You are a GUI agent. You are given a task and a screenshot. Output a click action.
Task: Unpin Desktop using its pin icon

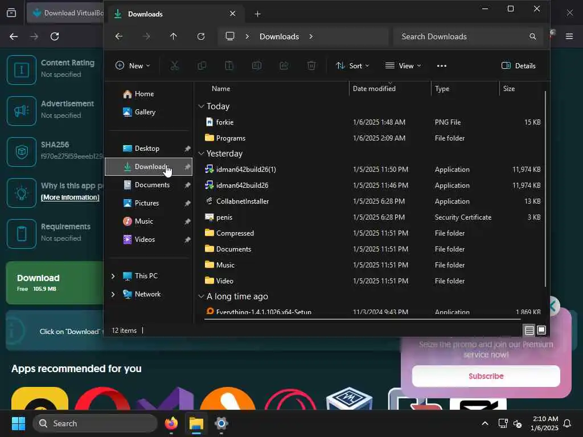pyautogui.click(x=187, y=149)
